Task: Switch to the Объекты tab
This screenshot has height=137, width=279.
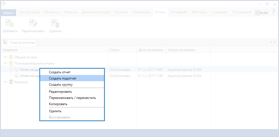Action: point(71,12)
